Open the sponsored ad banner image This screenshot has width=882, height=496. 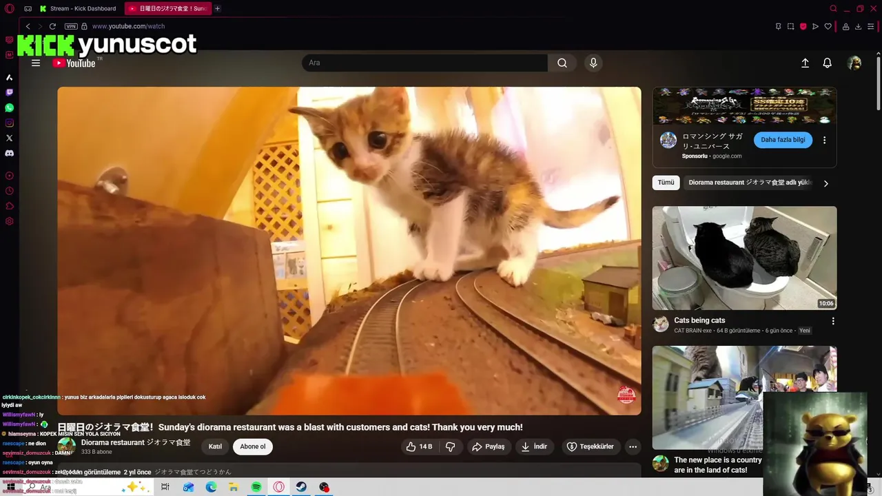pos(744,106)
